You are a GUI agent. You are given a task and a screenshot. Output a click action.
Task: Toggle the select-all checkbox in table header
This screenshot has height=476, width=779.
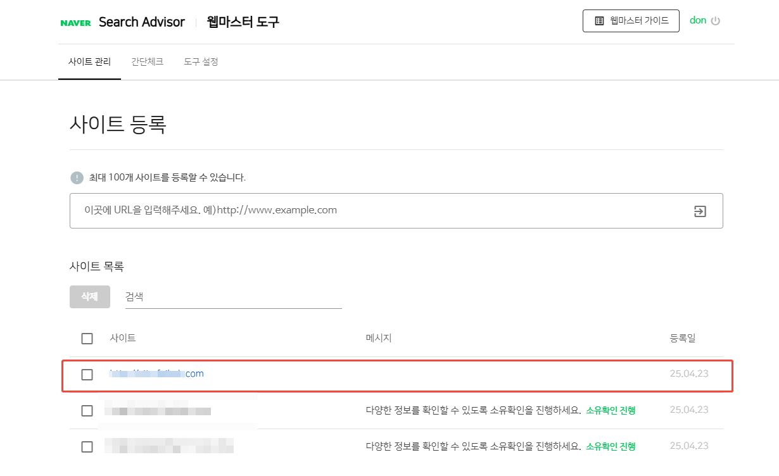click(x=87, y=339)
